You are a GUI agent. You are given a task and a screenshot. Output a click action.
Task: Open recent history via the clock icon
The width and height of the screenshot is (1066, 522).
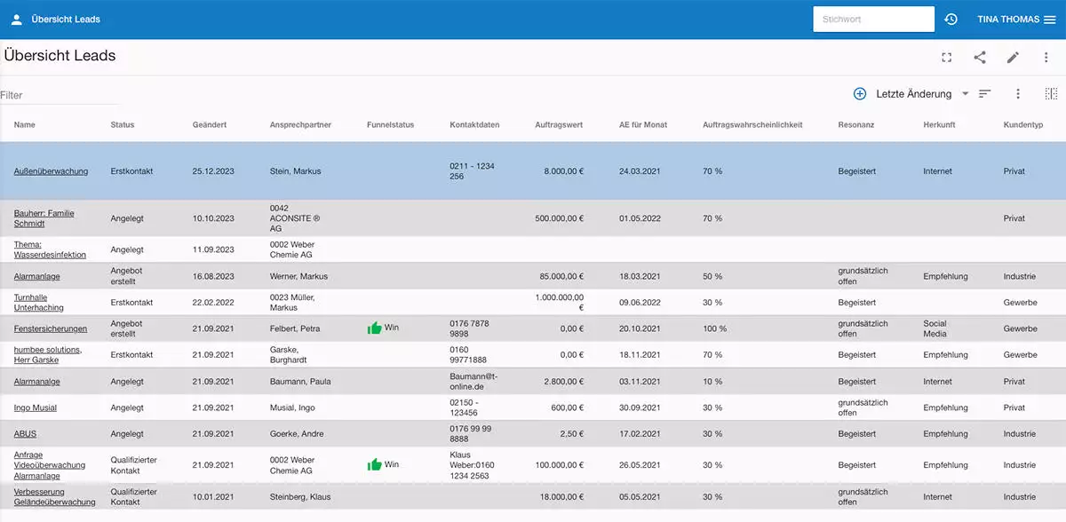point(951,19)
